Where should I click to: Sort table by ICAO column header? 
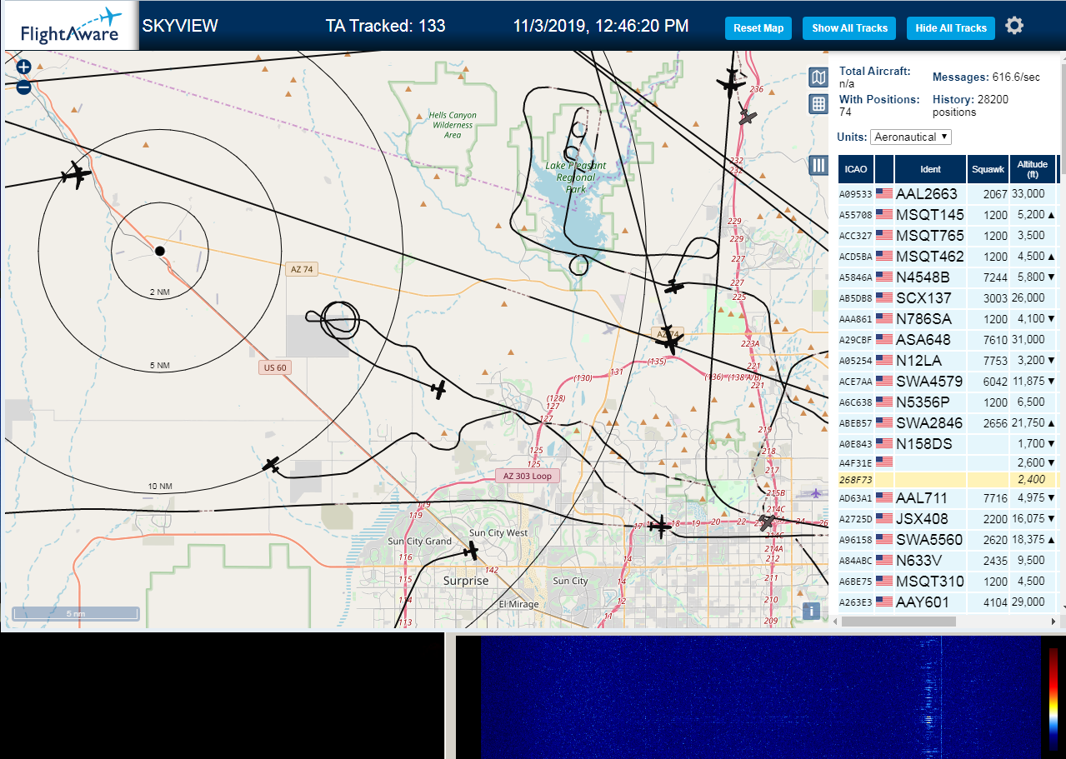[x=856, y=169]
